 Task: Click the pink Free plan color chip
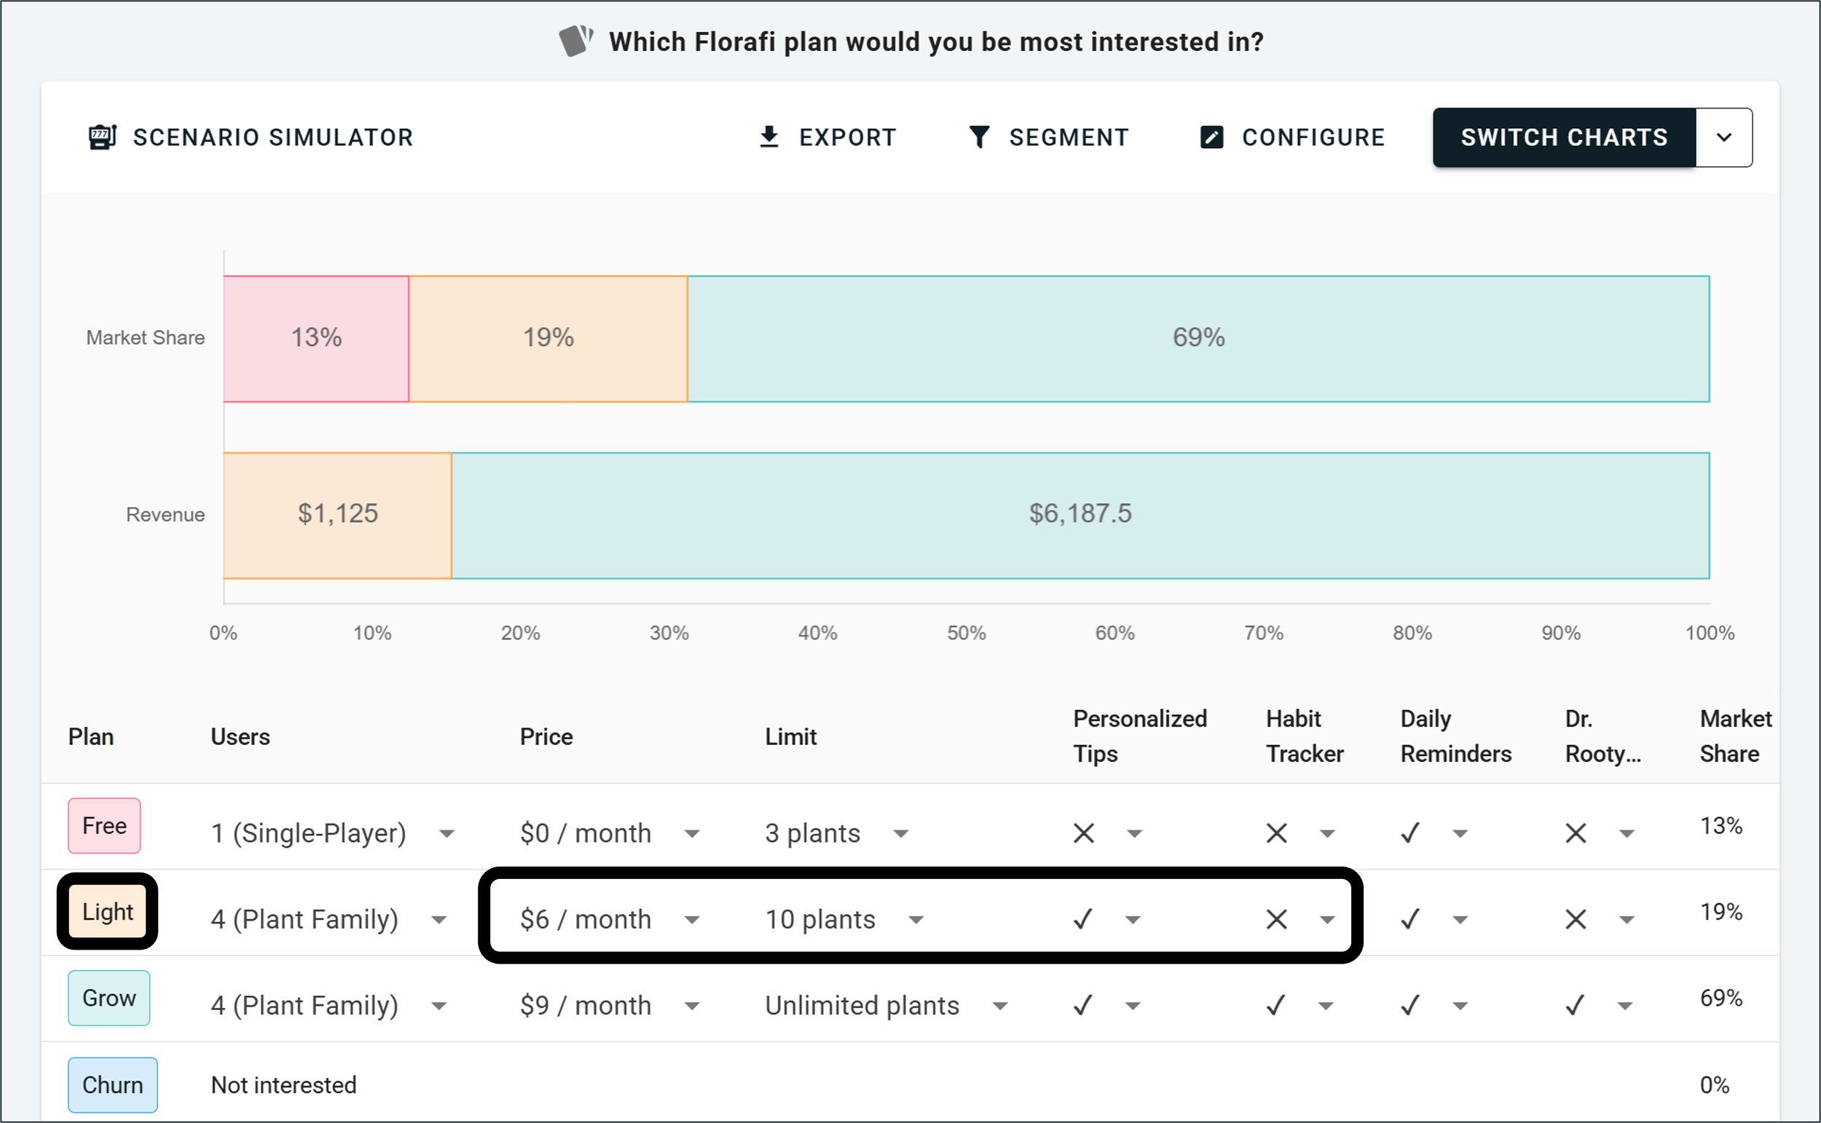tap(104, 825)
